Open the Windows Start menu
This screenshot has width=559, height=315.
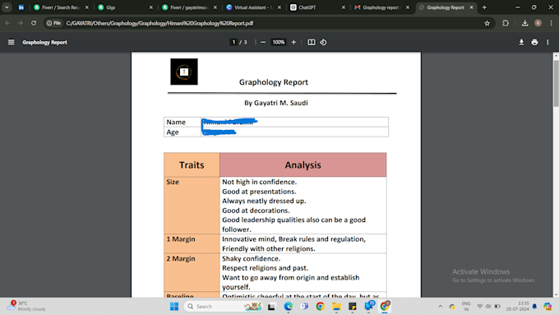(174, 306)
